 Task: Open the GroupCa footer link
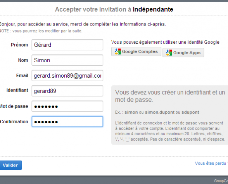[x=221, y=181]
